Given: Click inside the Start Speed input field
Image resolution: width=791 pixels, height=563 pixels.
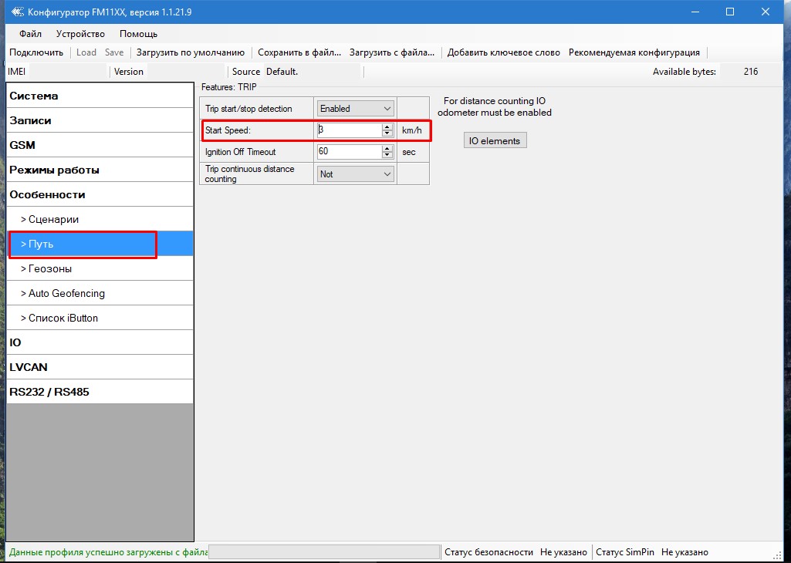Looking at the screenshot, I should [x=347, y=131].
